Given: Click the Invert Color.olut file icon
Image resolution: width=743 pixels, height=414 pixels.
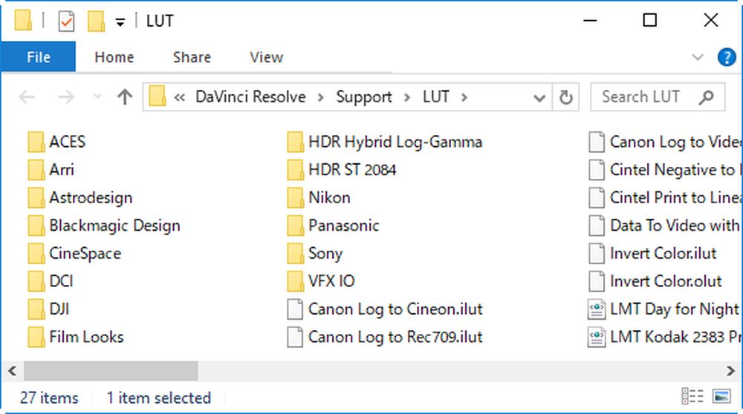Looking at the screenshot, I should coord(597,281).
